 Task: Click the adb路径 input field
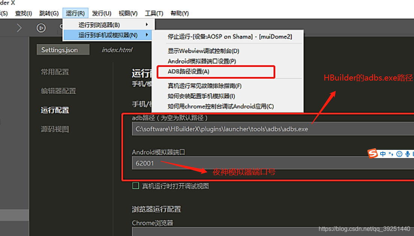pyautogui.click(x=273, y=129)
